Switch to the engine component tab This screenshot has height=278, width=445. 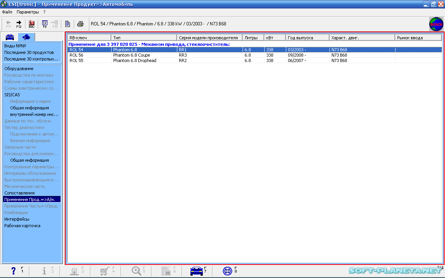26,37
